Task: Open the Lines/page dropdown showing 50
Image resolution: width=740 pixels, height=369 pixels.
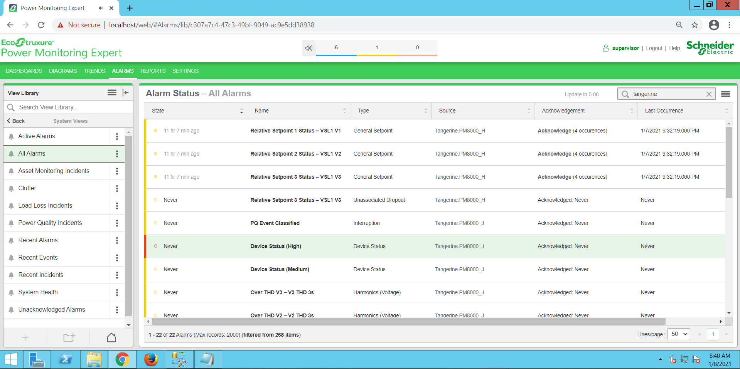Action: coord(679,334)
